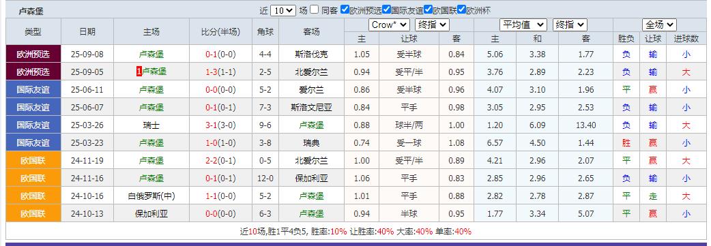The height and width of the screenshot is (246, 711).
Task: Open 卢森堡 in the 25-09-08 row
Action: (151, 55)
